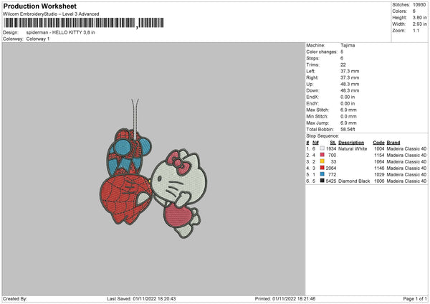Click the 'Created By:' footer label
This screenshot has height=304, width=430.
(15, 299)
